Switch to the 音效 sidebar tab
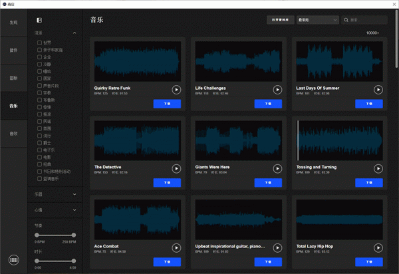This screenshot has width=399, height=274. 13,134
